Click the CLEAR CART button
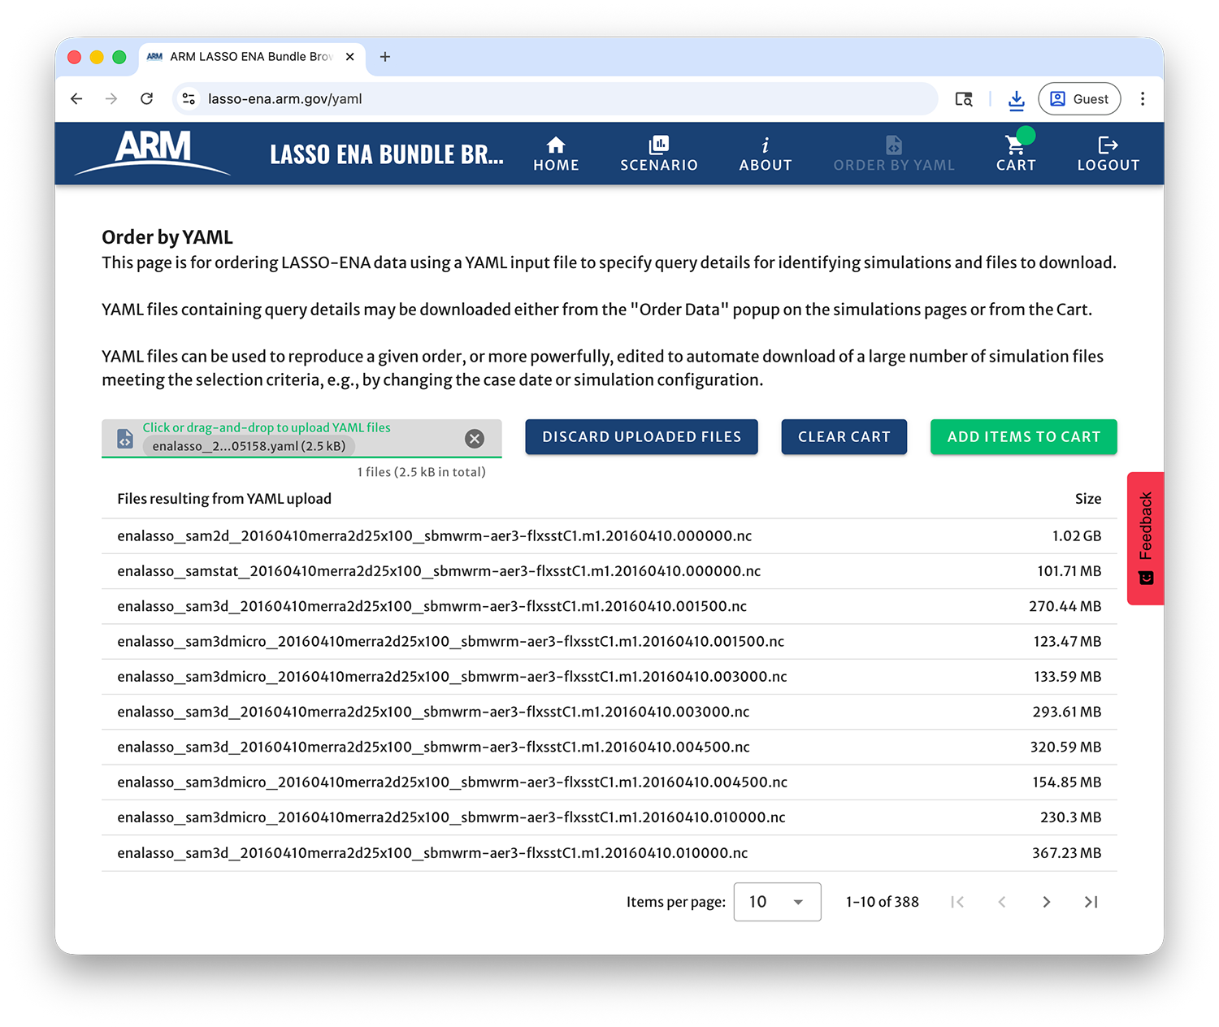Viewport: 1219px width, 1027px height. click(x=844, y=436)
